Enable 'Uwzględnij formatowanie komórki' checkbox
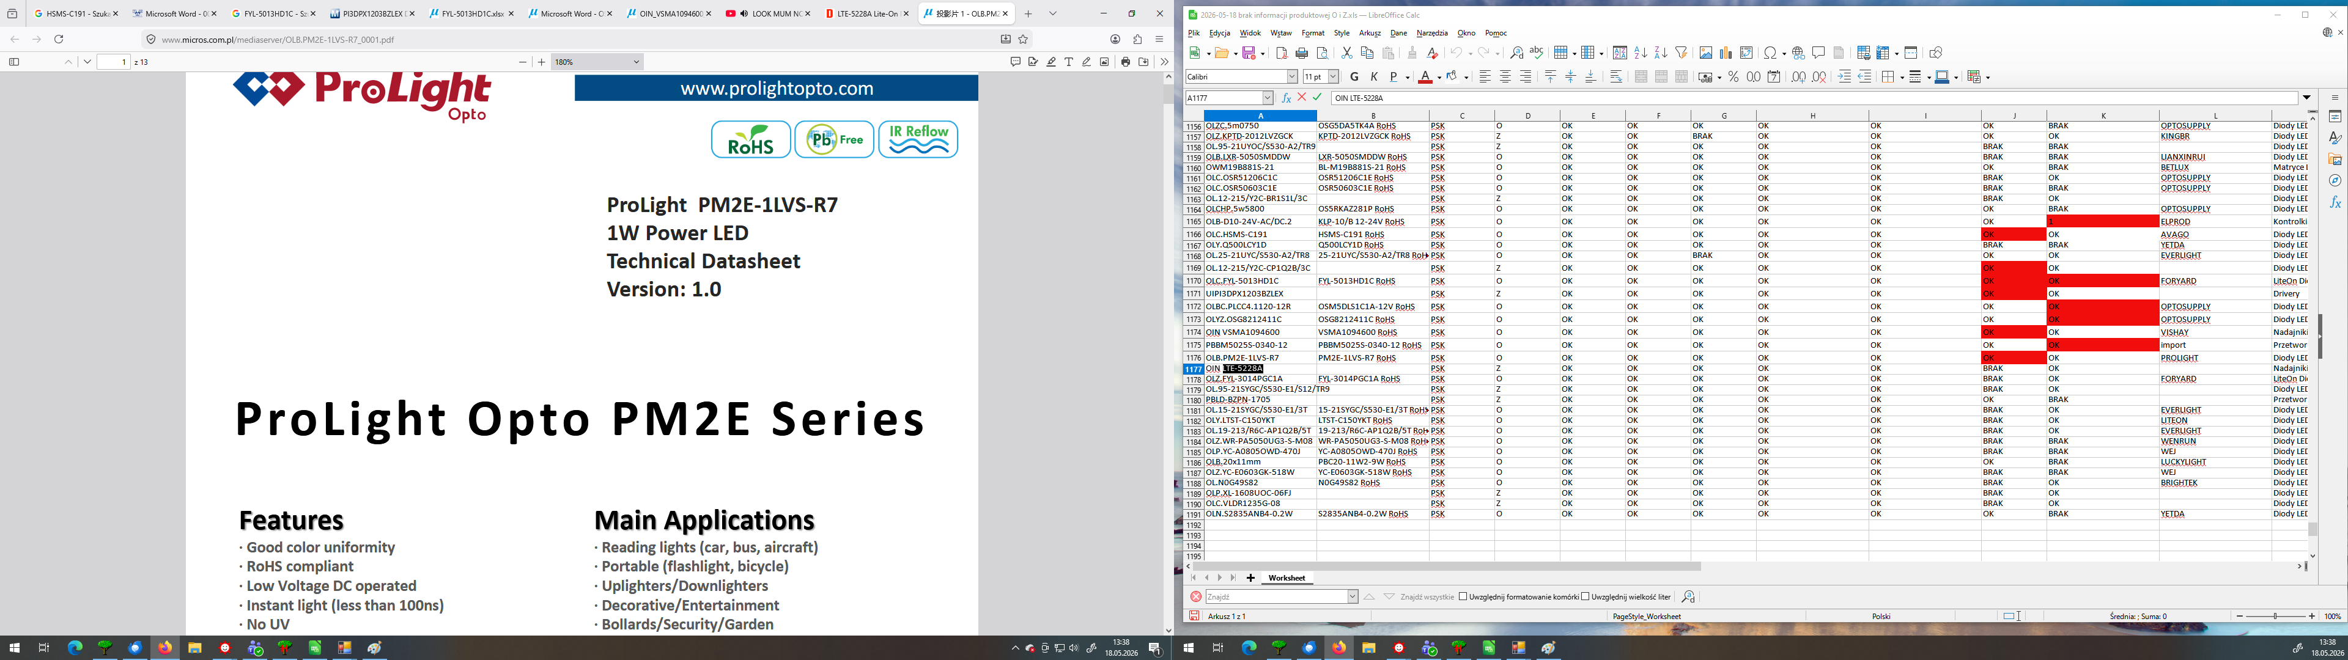Viewport: 2348px width, 660px height. tap(1463, 597)
